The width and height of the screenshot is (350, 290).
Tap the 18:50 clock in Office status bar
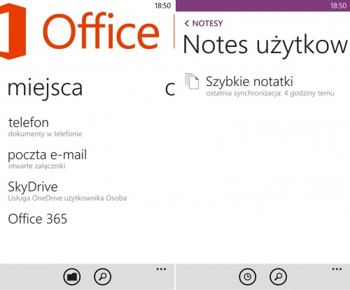coord(162,6)
